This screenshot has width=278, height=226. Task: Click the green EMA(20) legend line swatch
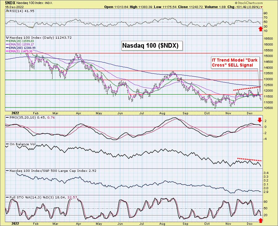[8, 41]
